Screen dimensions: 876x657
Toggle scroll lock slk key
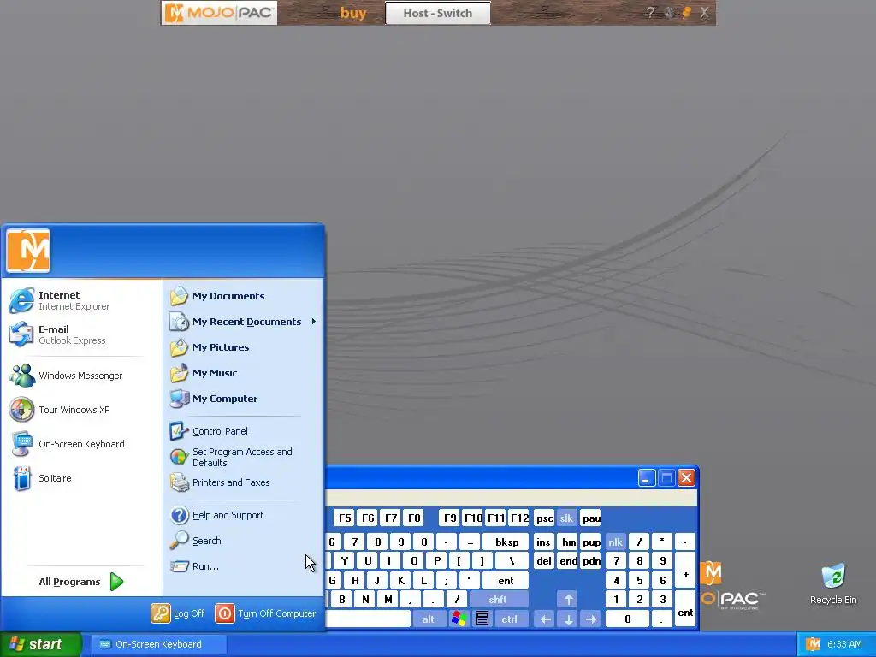click(x=566, y=518)
